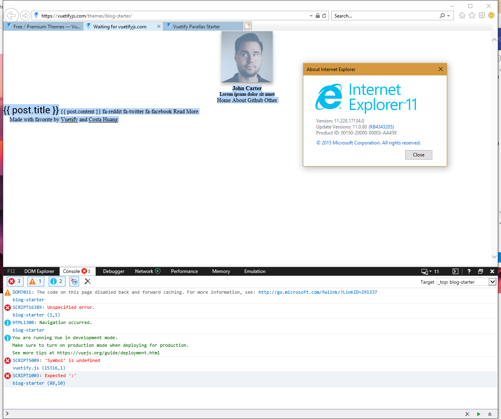Click the F12 label in dev tools bar
This screenshot has height=419, width=501.
click(x=11, y=271)
